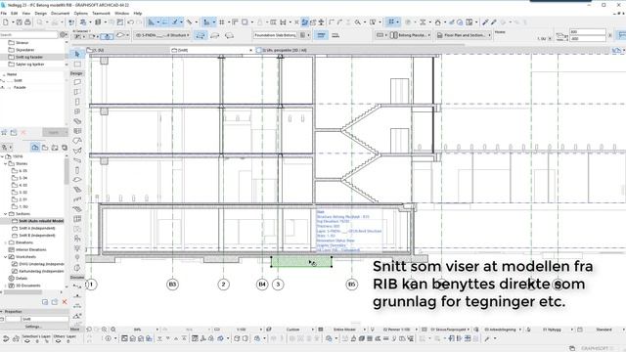Click the selected green foundation slab
The height and width of the screenshot is (352, 626).
point(301,262)
